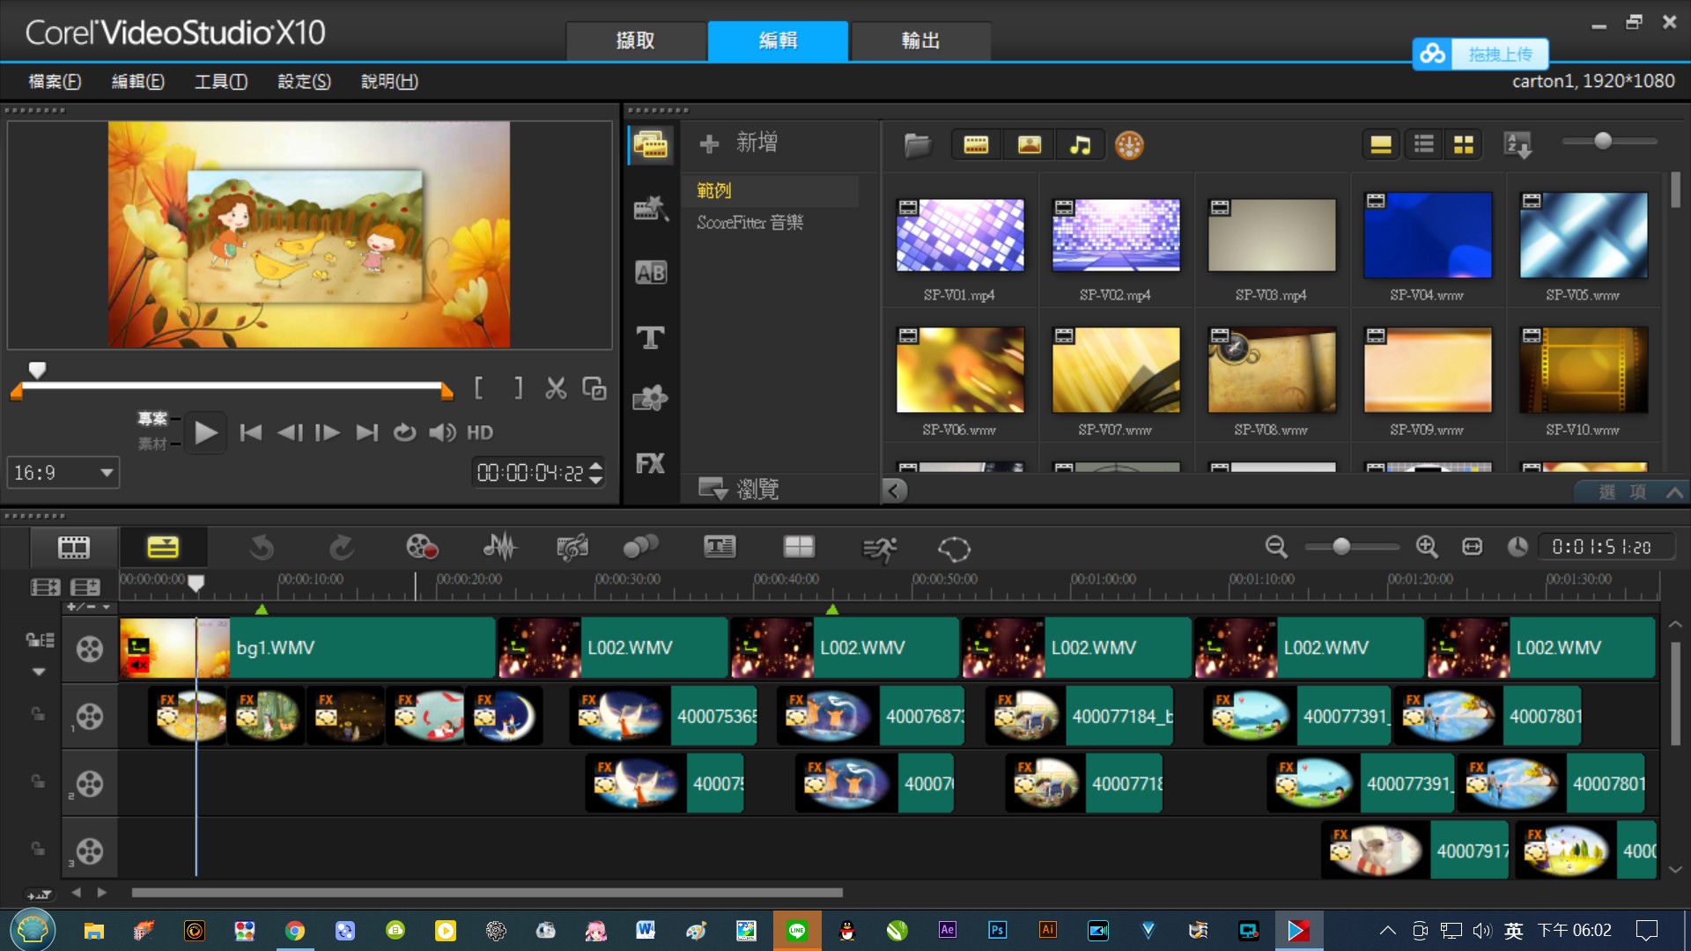Click the project duration clock icon

(1517, 547)
